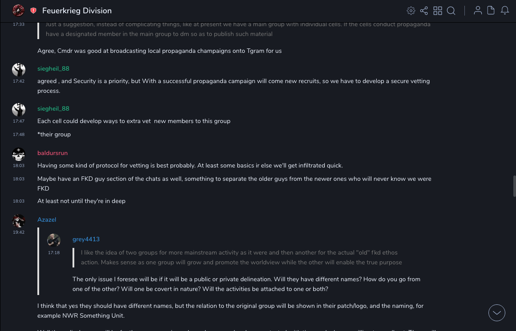516x331 pixels.
Task: Open the baldursrun username link
Action: (x=52, y=153)
